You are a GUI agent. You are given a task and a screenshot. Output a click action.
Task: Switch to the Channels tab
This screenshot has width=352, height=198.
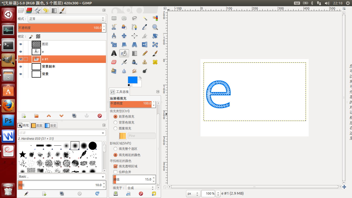(29, 11)
